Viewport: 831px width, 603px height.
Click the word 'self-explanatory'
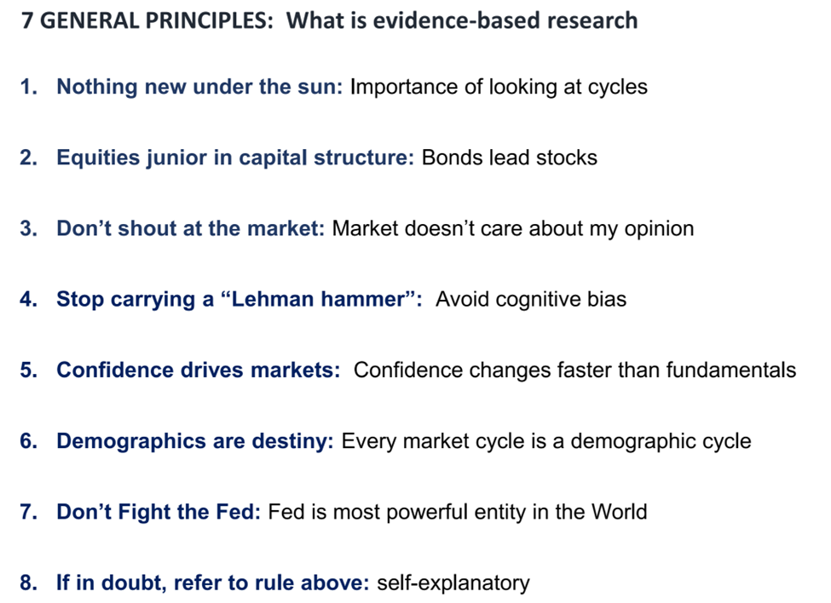pyautogui.click(x=453, y=583)
